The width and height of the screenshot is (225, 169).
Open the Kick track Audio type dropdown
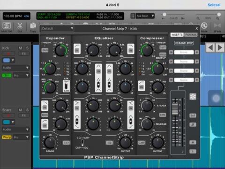(15, 68)
